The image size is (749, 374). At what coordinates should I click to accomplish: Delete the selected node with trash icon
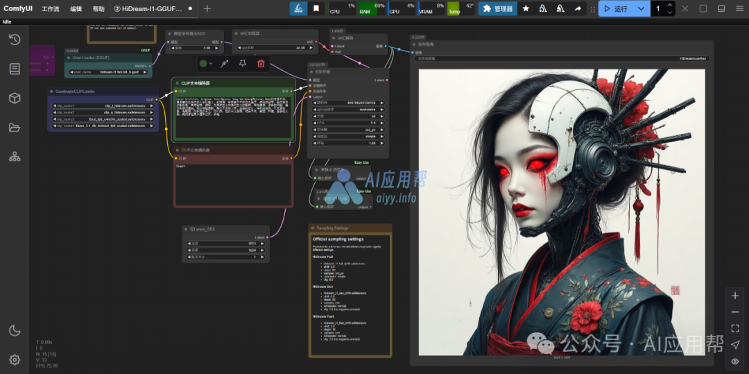[261, 64]
